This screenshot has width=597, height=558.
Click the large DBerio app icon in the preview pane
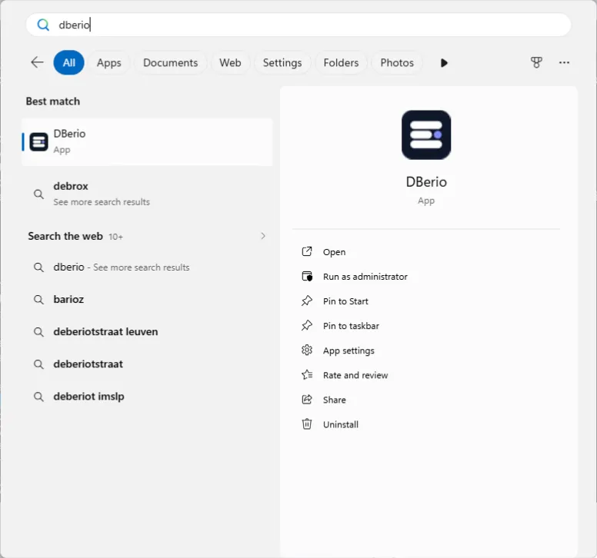pos(426,135)
